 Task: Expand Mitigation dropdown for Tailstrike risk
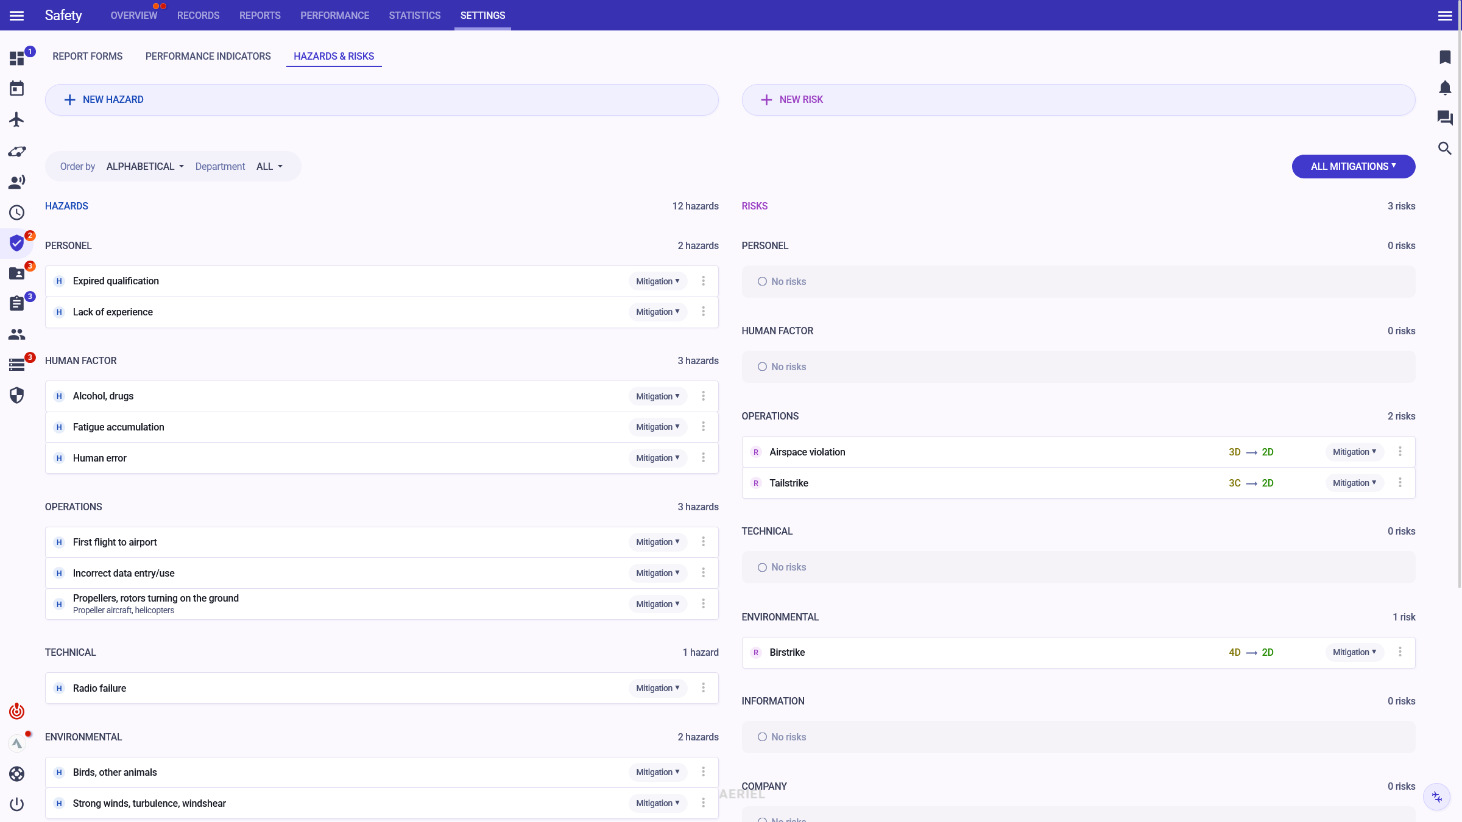1354,483
